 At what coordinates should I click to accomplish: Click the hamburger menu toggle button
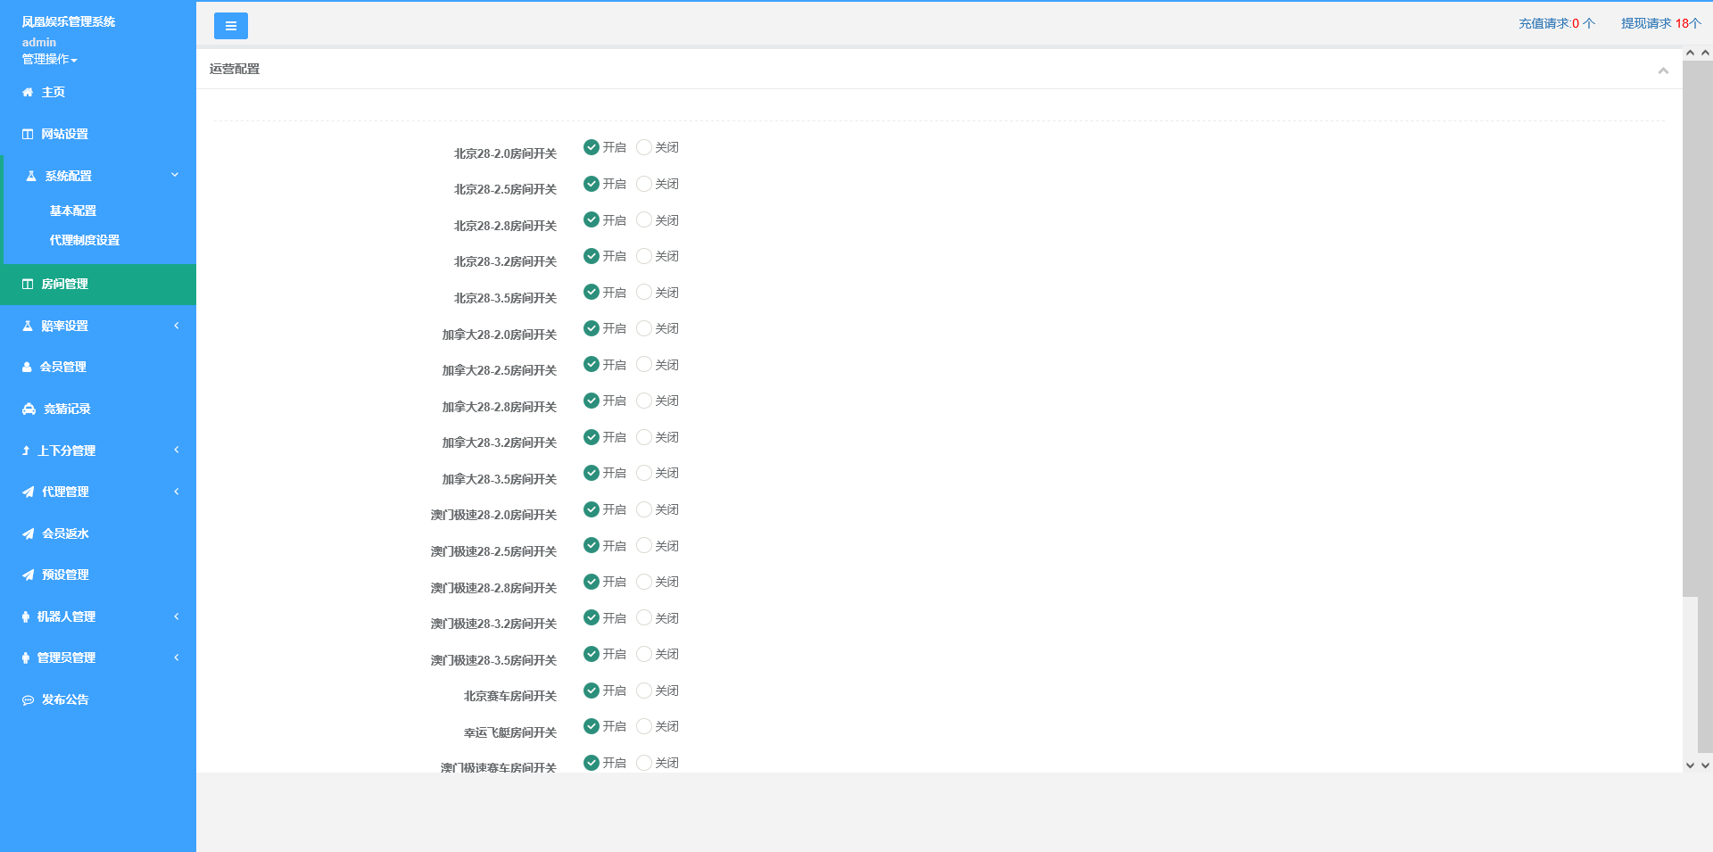[230, 26]
